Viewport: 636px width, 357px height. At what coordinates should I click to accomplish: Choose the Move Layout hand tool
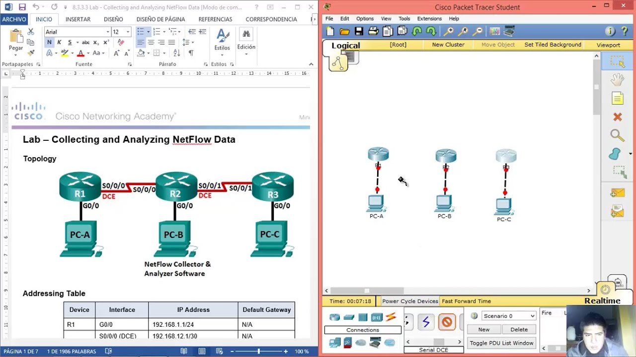(x=617, y=80)
